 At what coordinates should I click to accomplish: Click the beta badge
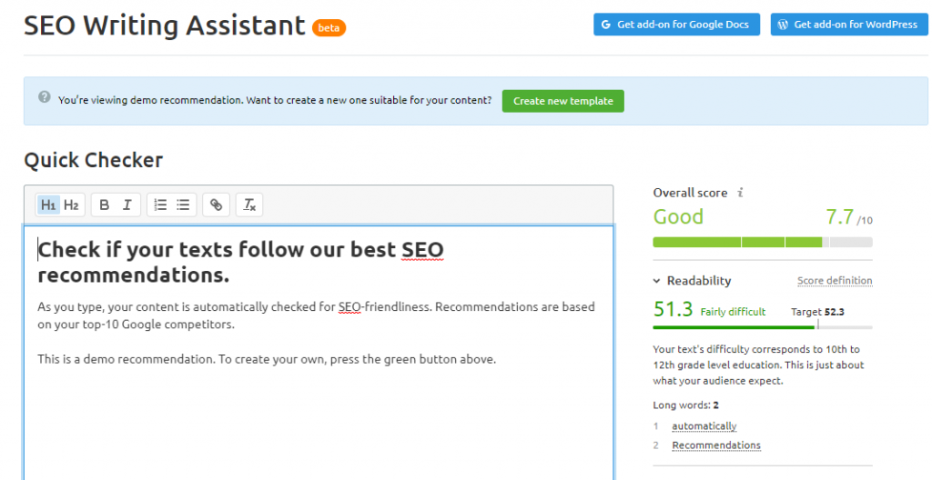point(329,27)
